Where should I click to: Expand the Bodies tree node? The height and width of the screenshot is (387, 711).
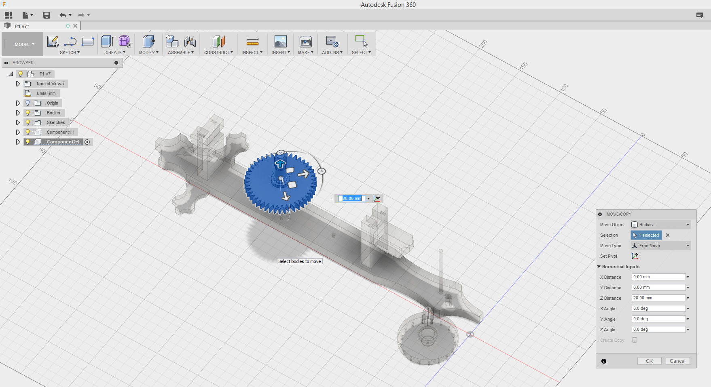(x=18, y=113)
